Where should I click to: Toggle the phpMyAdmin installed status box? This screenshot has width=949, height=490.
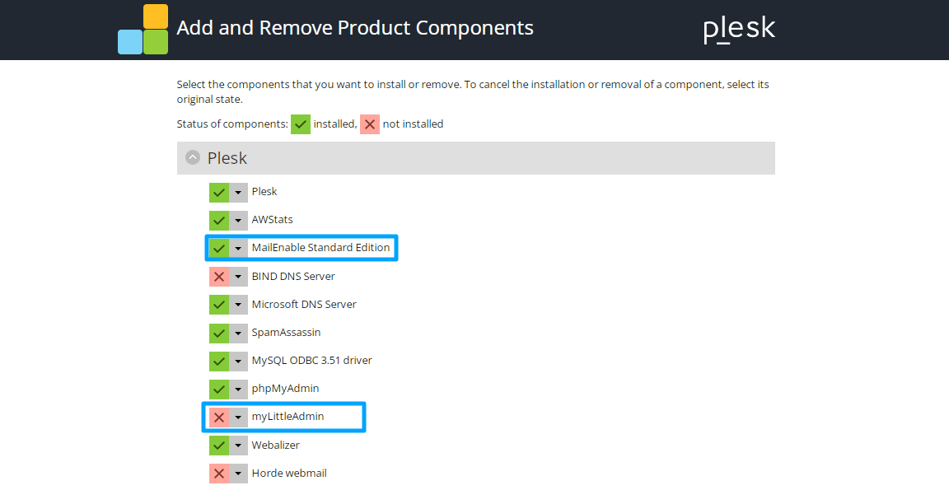point(219,389)
